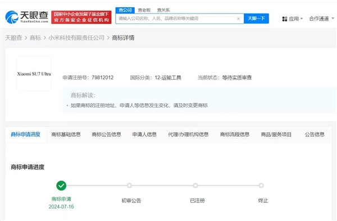
Task: Switch to 商标申请进度 tab
Action: (26, 135)
